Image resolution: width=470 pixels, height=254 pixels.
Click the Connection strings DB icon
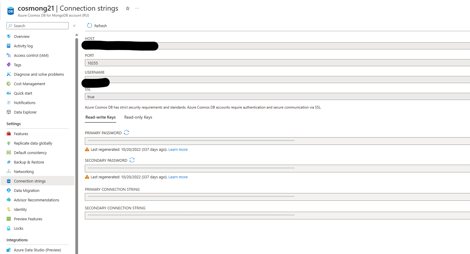(x=9, y=181)
